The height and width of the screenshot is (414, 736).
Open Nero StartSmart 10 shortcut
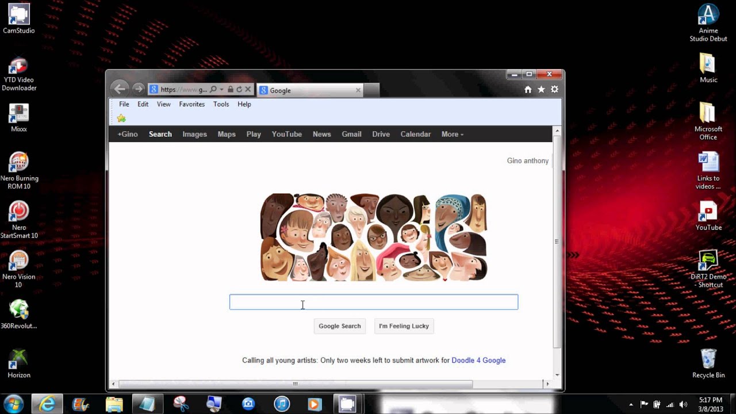pos(19,219)
